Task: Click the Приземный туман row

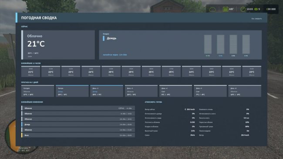Action: pos(224,126)
